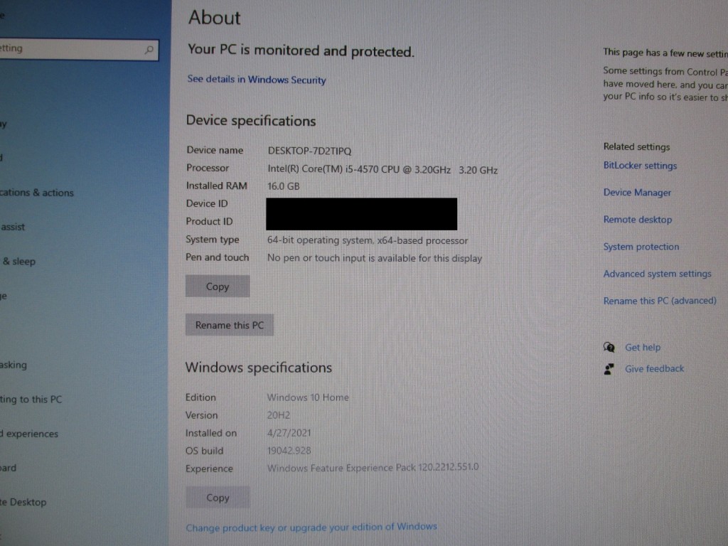The image size is (728, 546).
Task: Select Focus assist in the sidebar
Action: [13, 227]
